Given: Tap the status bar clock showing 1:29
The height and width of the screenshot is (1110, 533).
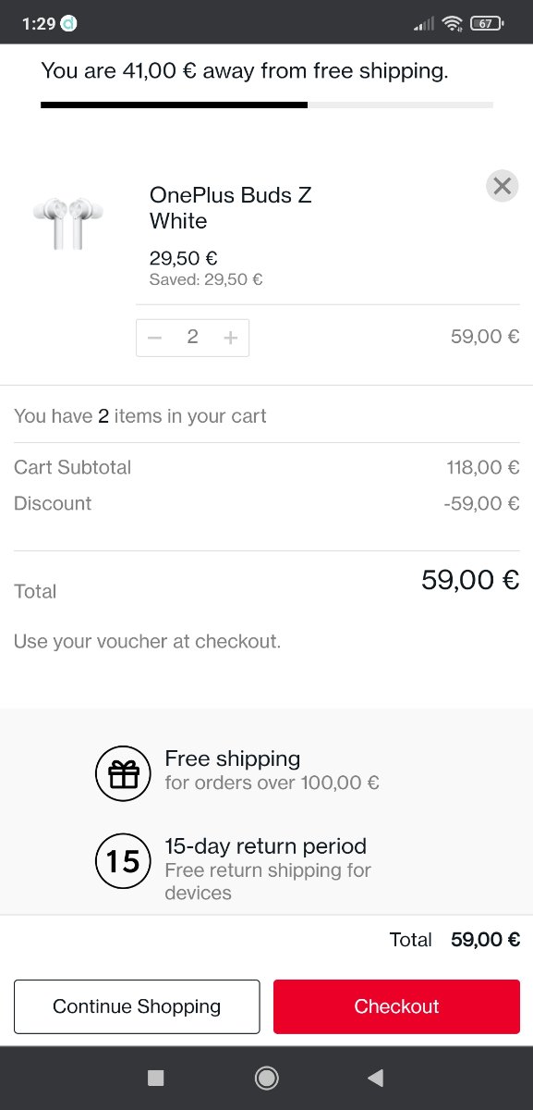Looking at the screenshot, I should 38,23.
